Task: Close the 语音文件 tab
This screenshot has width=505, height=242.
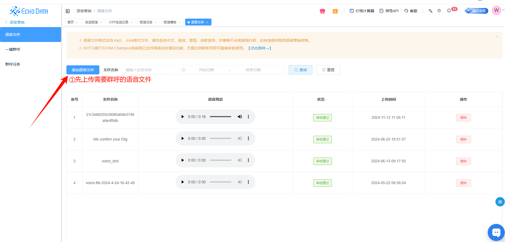Action: (x=207, y=22)
